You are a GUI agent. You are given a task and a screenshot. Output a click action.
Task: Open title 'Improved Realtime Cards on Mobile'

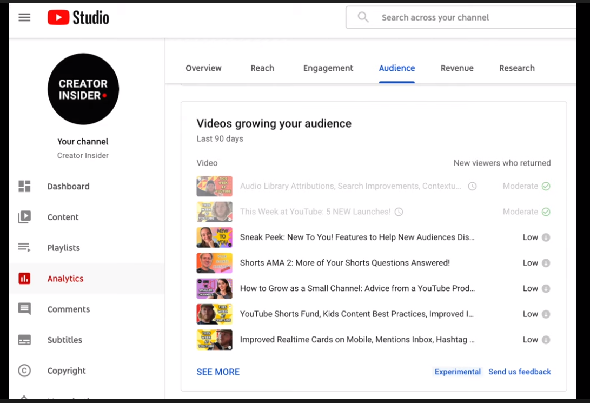pyautogui.click(x=357, y=340)
